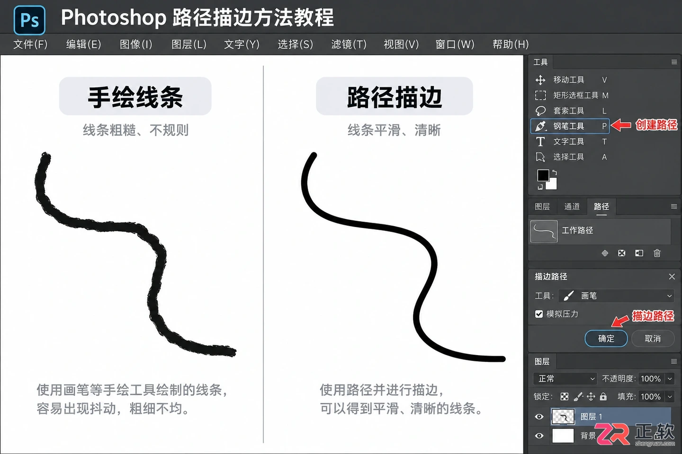Image resolution: width=682 pixels, height=454 pixels.
Task: Click the pinwheel icon beside the diamond in Paths panel
Action: [622, 253]
